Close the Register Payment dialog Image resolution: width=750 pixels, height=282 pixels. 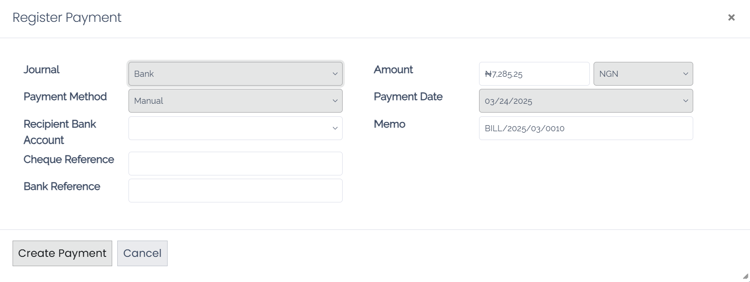click(x=731, y=18)
